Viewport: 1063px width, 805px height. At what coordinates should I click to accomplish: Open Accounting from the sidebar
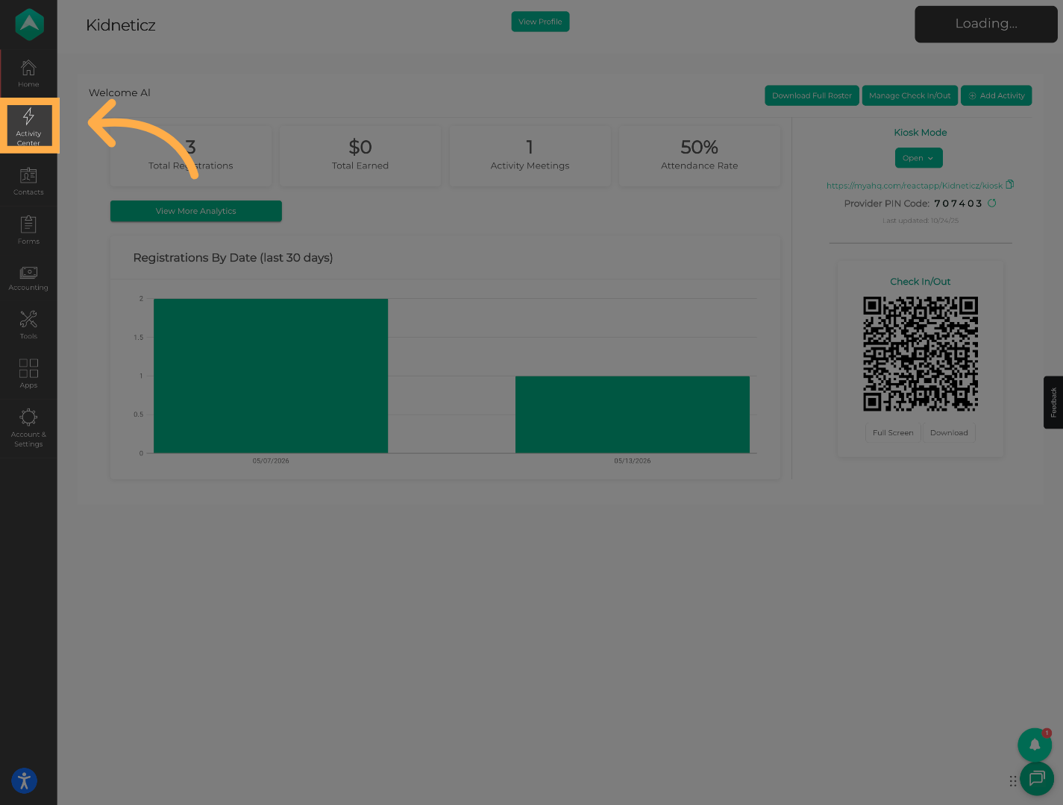pos(28,279)
